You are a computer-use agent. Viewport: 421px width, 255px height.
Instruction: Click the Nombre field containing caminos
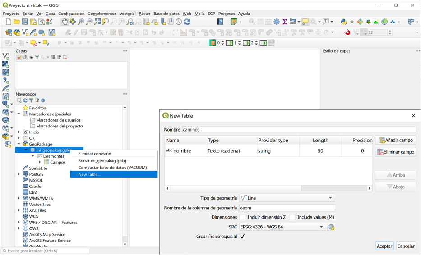[x=299, y=130]
